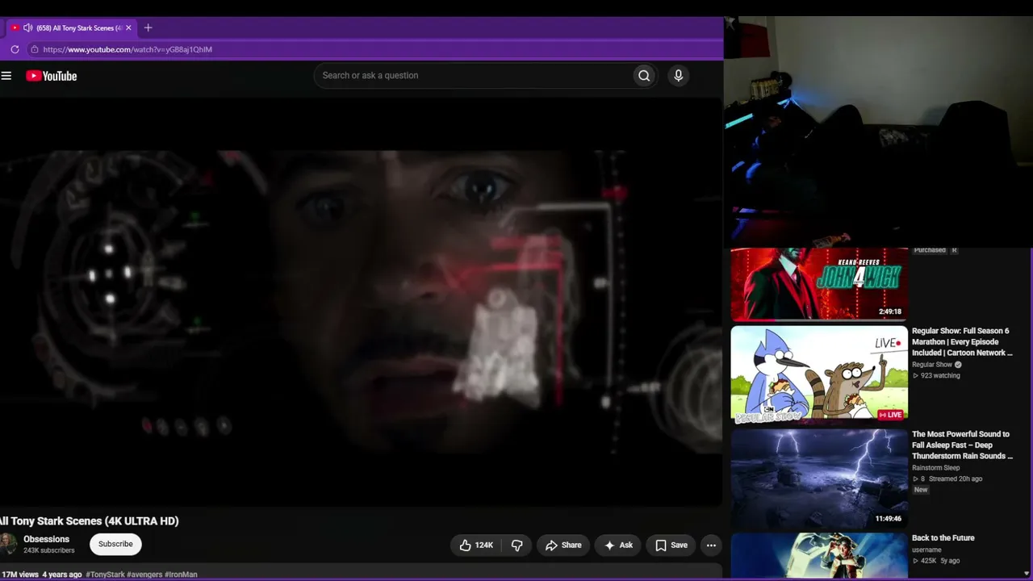Screen dimensions: 1033x581
Task: Click the video player to pause playback
Action: [x=361, y=303]
